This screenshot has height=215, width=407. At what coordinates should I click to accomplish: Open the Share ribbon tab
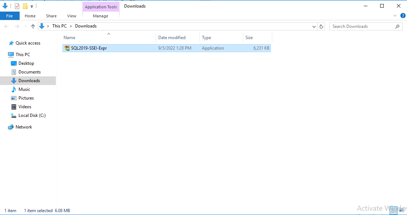[x=52, y=16]
